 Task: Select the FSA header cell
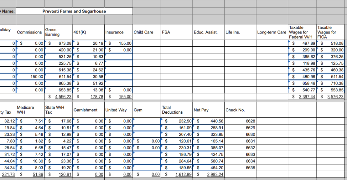click(177, 32)
